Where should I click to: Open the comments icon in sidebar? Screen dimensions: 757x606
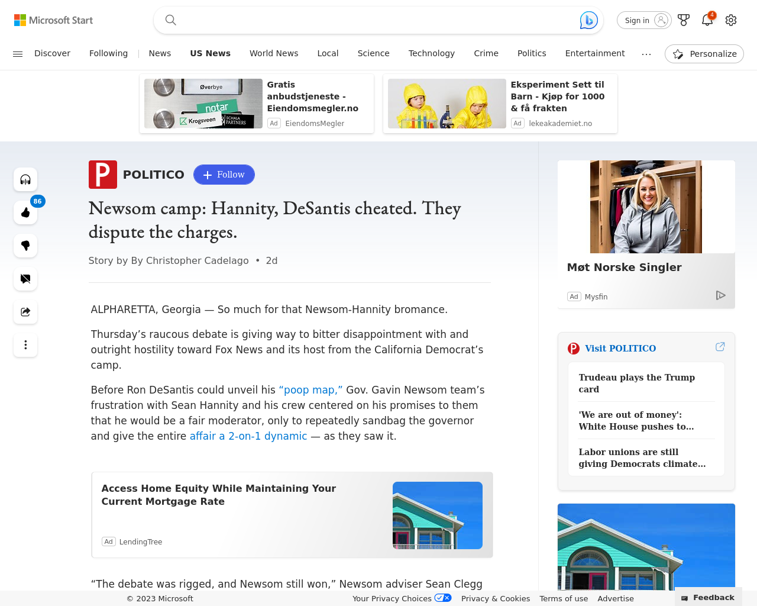click(25, 279)
